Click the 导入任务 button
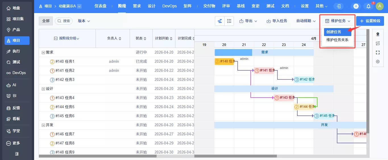Image resolution: width=388 pixels, height=160 pixels. point(277,21)
